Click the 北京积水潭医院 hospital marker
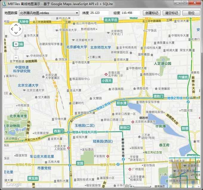Image resolution: width=203 pixels, height=190 pixels. coord(133,122)
